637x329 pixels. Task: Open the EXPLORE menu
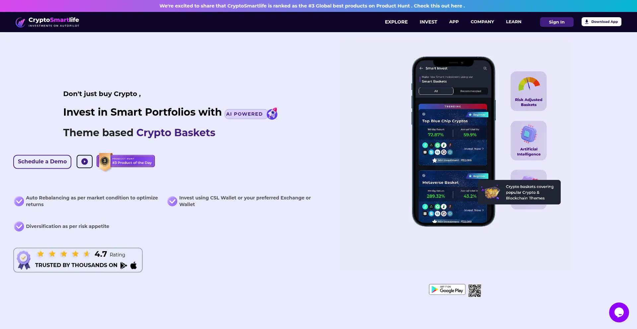coord(396,22)
